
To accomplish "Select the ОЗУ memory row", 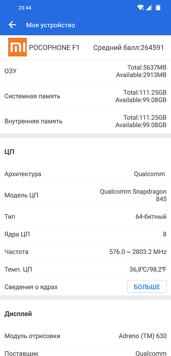I will point(85,71).
